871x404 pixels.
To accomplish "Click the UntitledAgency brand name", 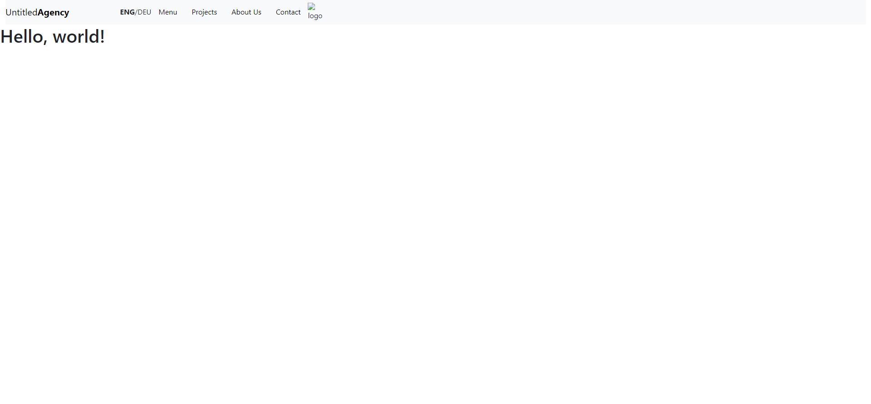I will click(x=37, y=12).
